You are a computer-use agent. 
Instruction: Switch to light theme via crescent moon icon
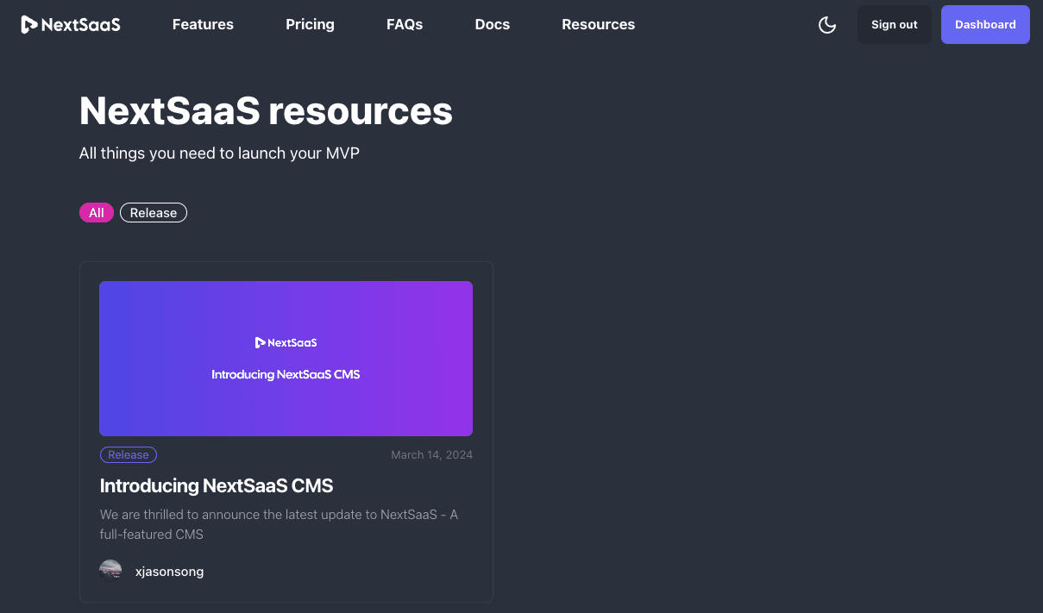point(827,25)
